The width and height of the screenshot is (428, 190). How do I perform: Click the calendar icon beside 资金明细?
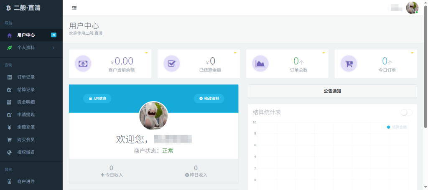[x=10, y=102]
